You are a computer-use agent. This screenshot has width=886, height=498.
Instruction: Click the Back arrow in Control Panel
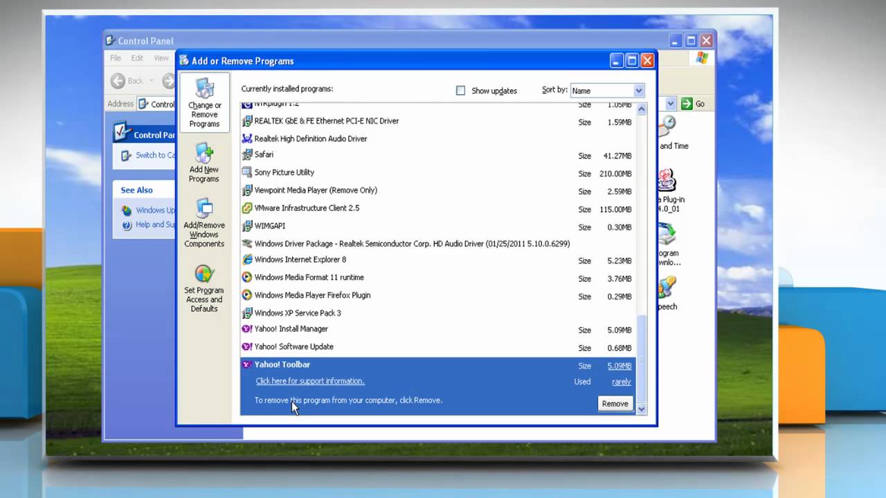coord(118,81)
